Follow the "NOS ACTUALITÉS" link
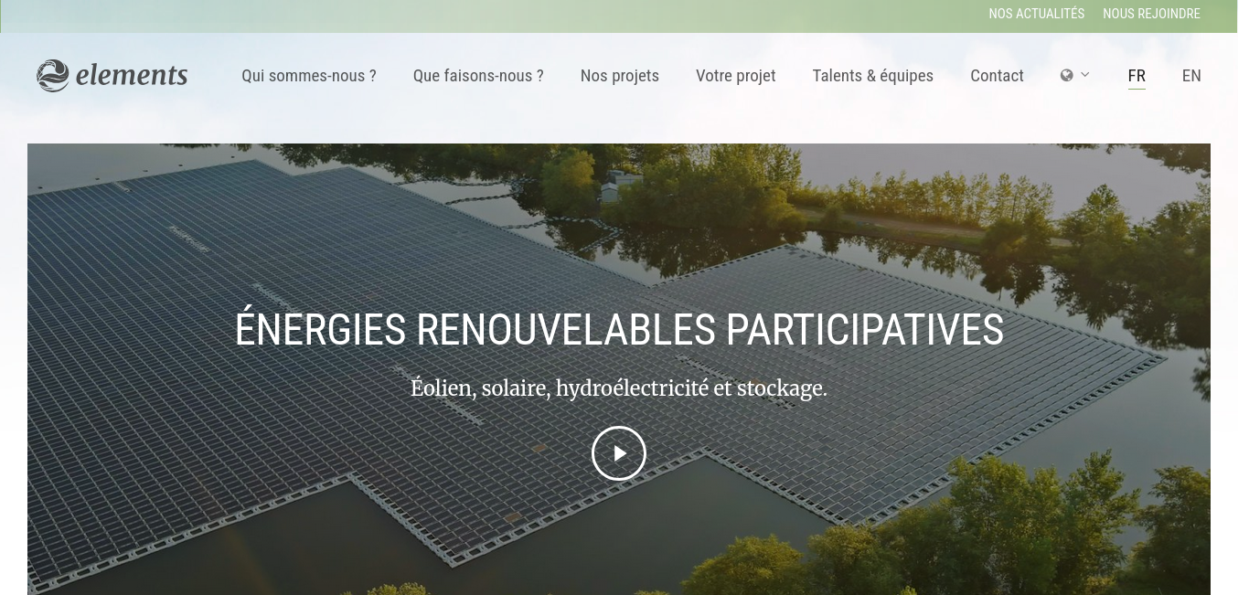 [x=1037, y=14]
